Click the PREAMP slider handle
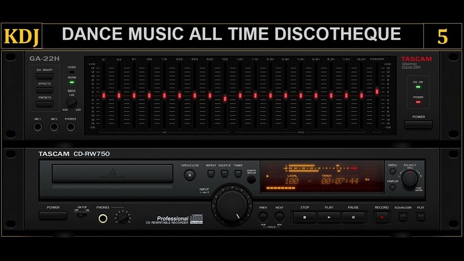Viewport: 464px width, 261px height. [x=376, y=92]
